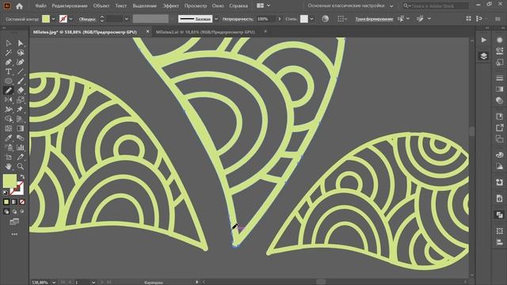Open the Редактирование menu
This screenshot has height=285, width=507.
coord(70,6)
